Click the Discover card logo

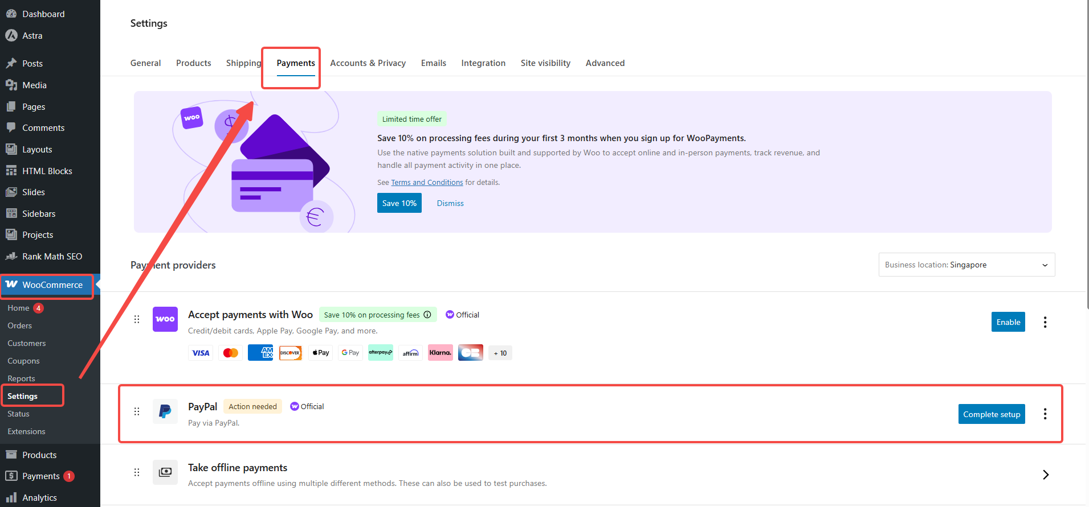[x=291, y=353]
